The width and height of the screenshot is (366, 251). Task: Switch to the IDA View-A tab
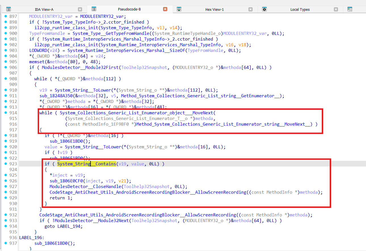pos(44,9)
